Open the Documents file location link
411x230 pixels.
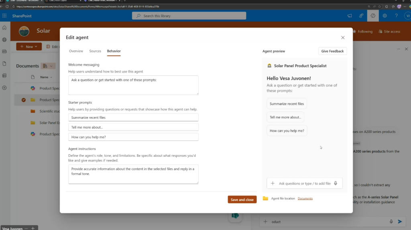tap(305, 199)
